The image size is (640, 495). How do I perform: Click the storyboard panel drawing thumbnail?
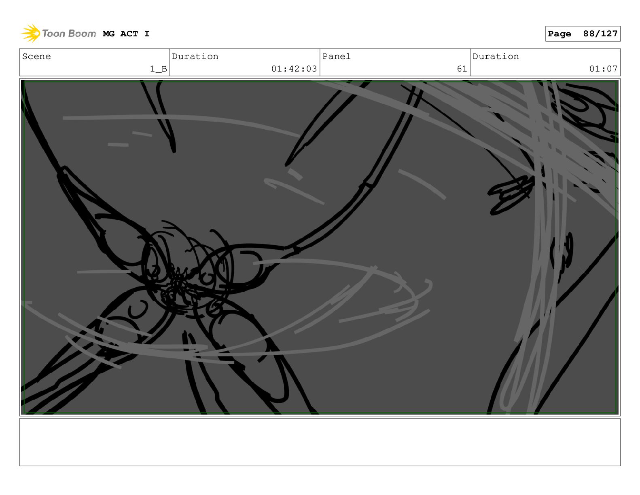(x=320, y=247)
